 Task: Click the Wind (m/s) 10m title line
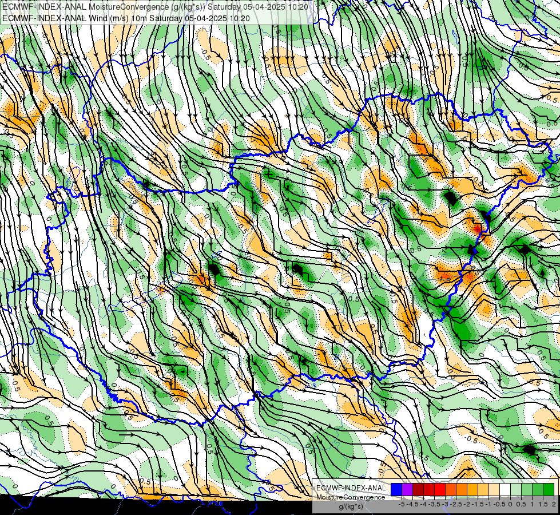pyautogui.click(x=126, y=18)
